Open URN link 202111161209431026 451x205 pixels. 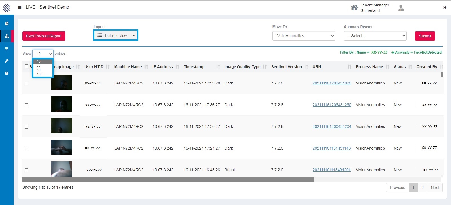point(332,83)
